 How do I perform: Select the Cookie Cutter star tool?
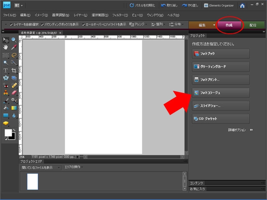(x=5, y=78)
